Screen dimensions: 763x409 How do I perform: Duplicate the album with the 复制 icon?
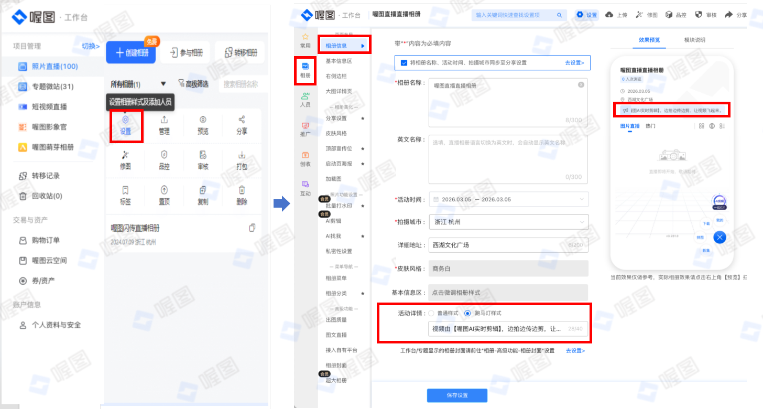point(203,190)
